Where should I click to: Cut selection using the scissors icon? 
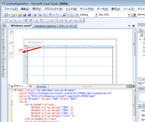click(x=35, y=15)
